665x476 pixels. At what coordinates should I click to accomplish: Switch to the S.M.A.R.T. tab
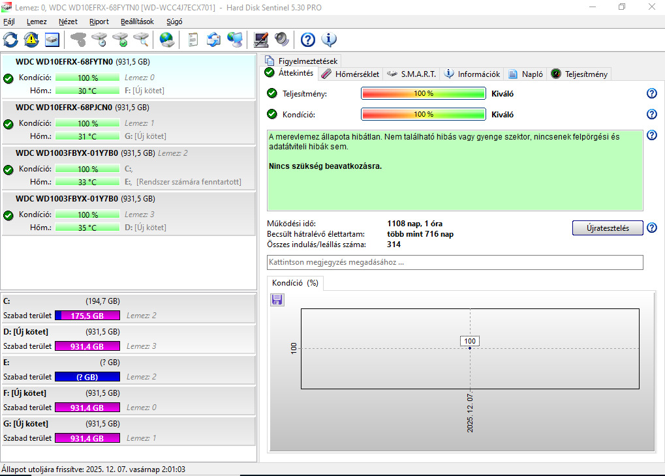[x=411, y=74]
